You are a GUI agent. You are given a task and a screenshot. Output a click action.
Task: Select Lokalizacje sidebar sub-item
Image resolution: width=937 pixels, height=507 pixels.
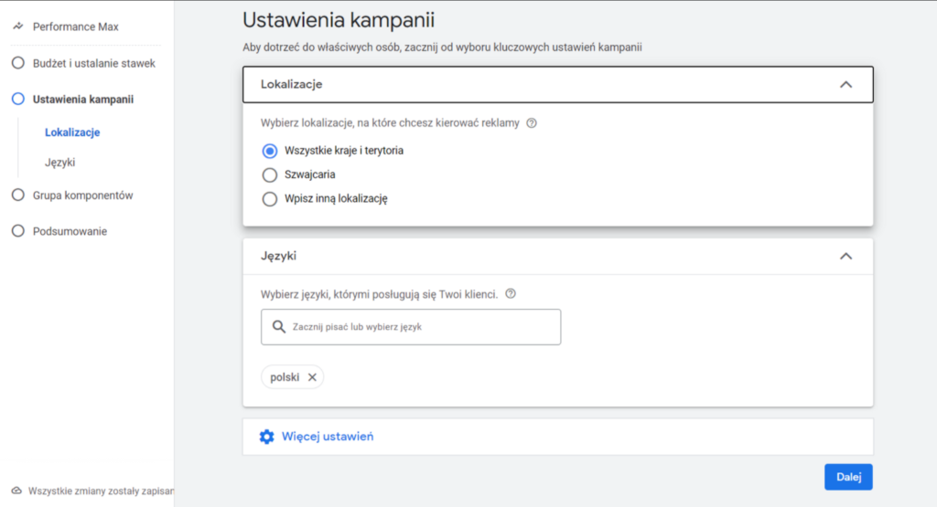(72, 132)
